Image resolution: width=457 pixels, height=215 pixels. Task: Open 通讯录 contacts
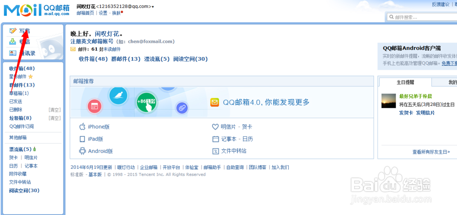[x=27, y=53]
